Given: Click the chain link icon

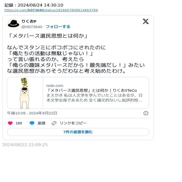Looking at the screenshot, I should (x=54, y=123).
